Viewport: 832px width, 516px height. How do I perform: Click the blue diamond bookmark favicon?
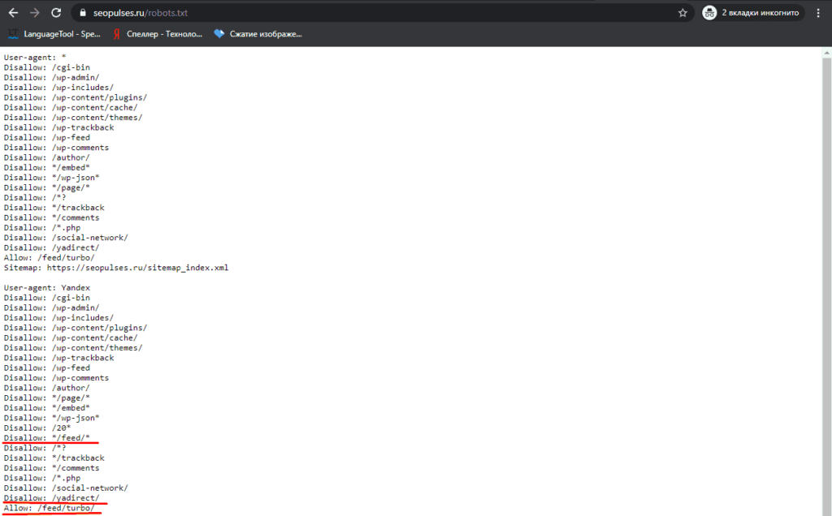coord(219,34)
